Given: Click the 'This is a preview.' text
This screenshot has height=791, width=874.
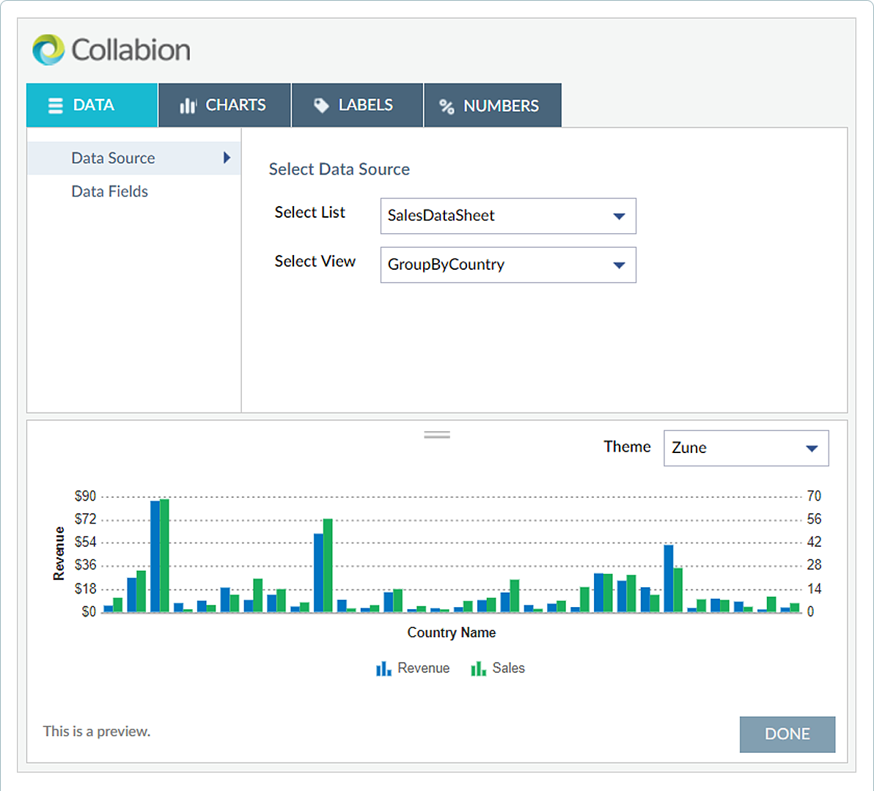Looking at the screenshot, I should tap(97, 732).
